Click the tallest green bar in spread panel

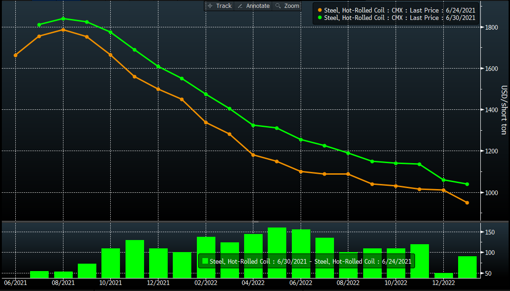pos(277,252)
